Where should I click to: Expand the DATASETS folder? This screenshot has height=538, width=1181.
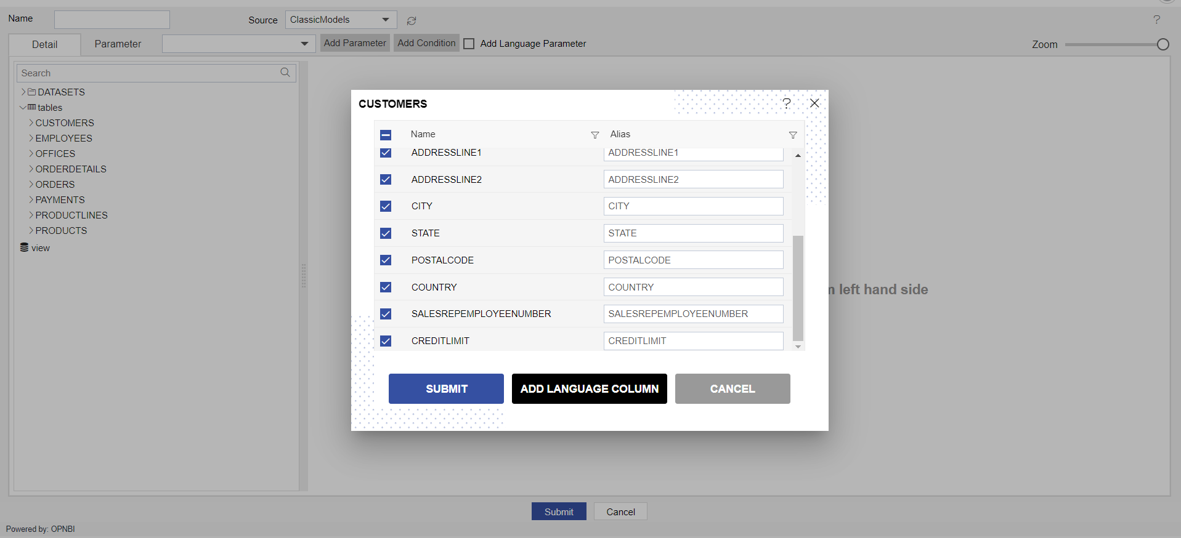coord(23,92)
